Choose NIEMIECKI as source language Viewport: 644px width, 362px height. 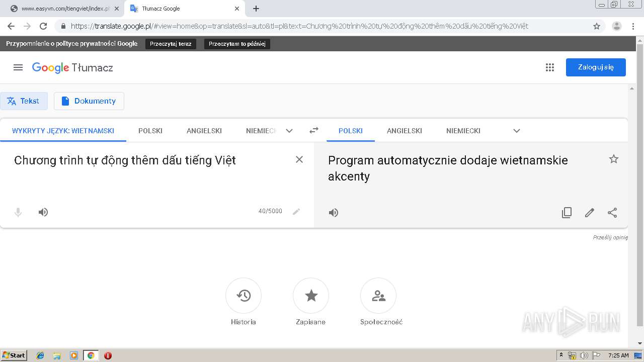tap(261, 131)
